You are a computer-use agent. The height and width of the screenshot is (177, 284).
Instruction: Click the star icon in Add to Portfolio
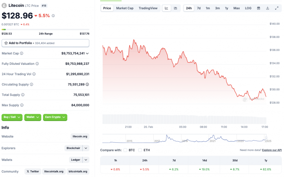click(6, 43)
